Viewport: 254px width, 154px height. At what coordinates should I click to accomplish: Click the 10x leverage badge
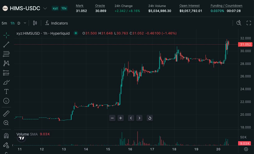(x=64, y=8)
